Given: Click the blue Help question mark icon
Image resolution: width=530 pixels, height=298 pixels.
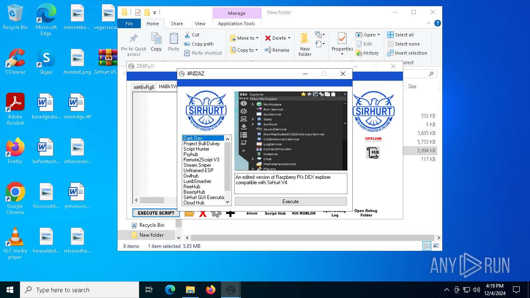Looking at the screenshot, I should (x=437, y=24).
